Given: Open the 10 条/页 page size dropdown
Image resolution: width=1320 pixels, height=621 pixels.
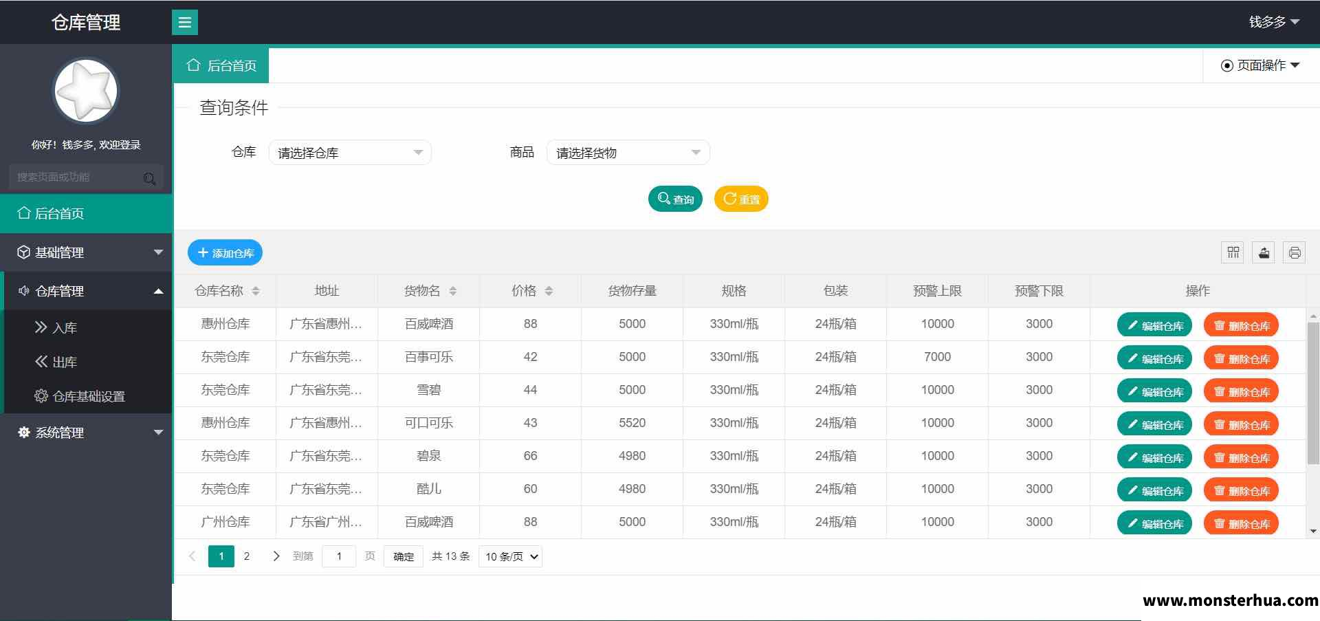Looking at the screenshot, I should [x=511, y=556].
